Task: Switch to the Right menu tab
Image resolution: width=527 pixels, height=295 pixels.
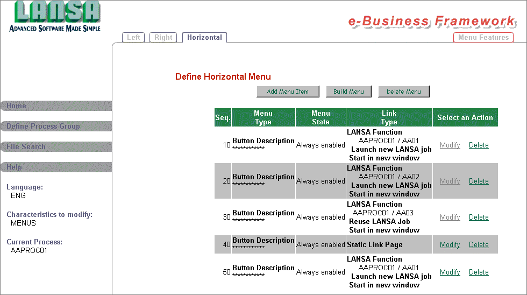Action: pos(163,37)
